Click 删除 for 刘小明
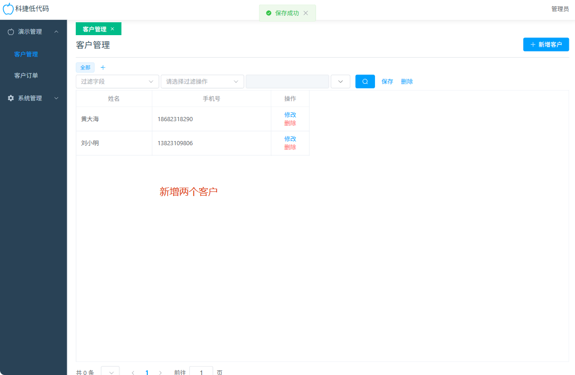This screenshot has width=575, height=375. pyautogui.click(x=290, y=147)
